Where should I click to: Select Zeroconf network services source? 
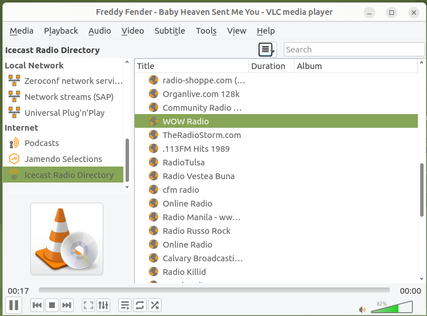[65, 81]
